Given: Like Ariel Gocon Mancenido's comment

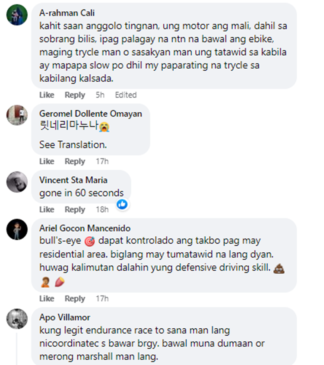Looking at the screenshot, I should (47, 298).
